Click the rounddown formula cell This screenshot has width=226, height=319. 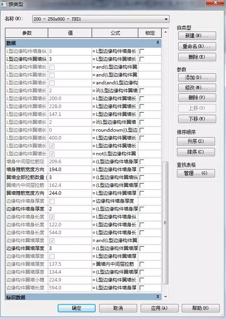click(x=115, y=130)
